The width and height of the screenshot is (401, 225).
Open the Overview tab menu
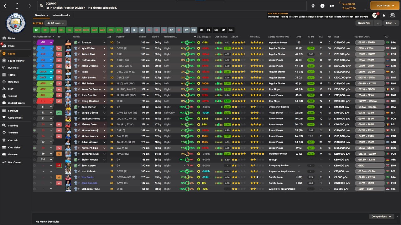click(41, 15)
